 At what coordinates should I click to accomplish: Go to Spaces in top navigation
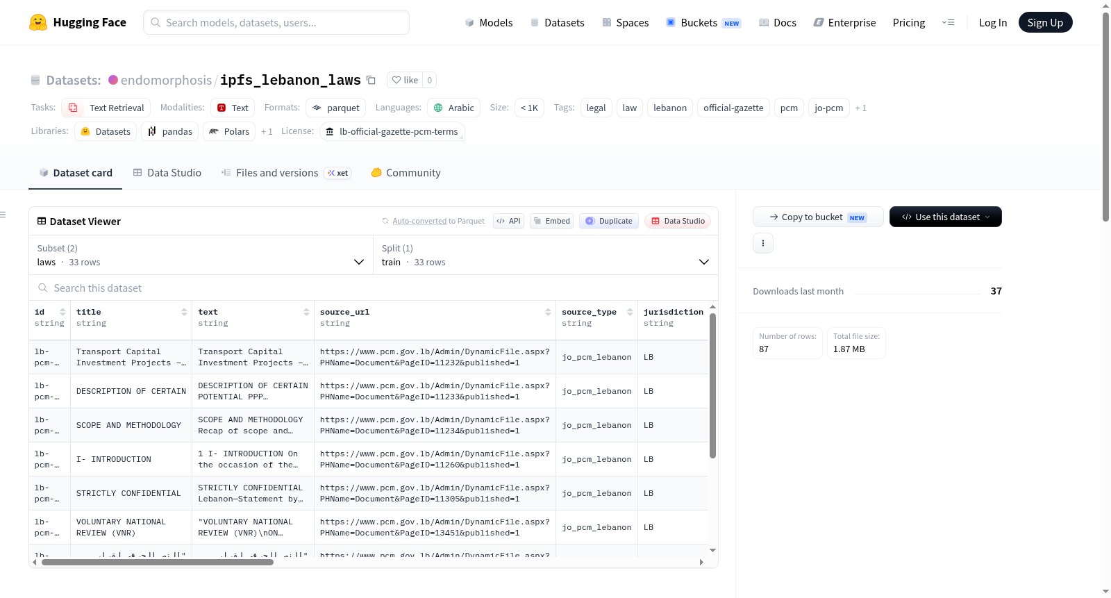pos(625,22)
